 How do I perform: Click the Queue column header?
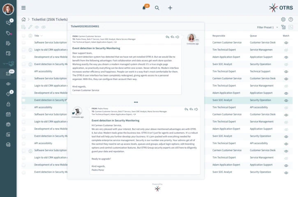tap(253, 36)
